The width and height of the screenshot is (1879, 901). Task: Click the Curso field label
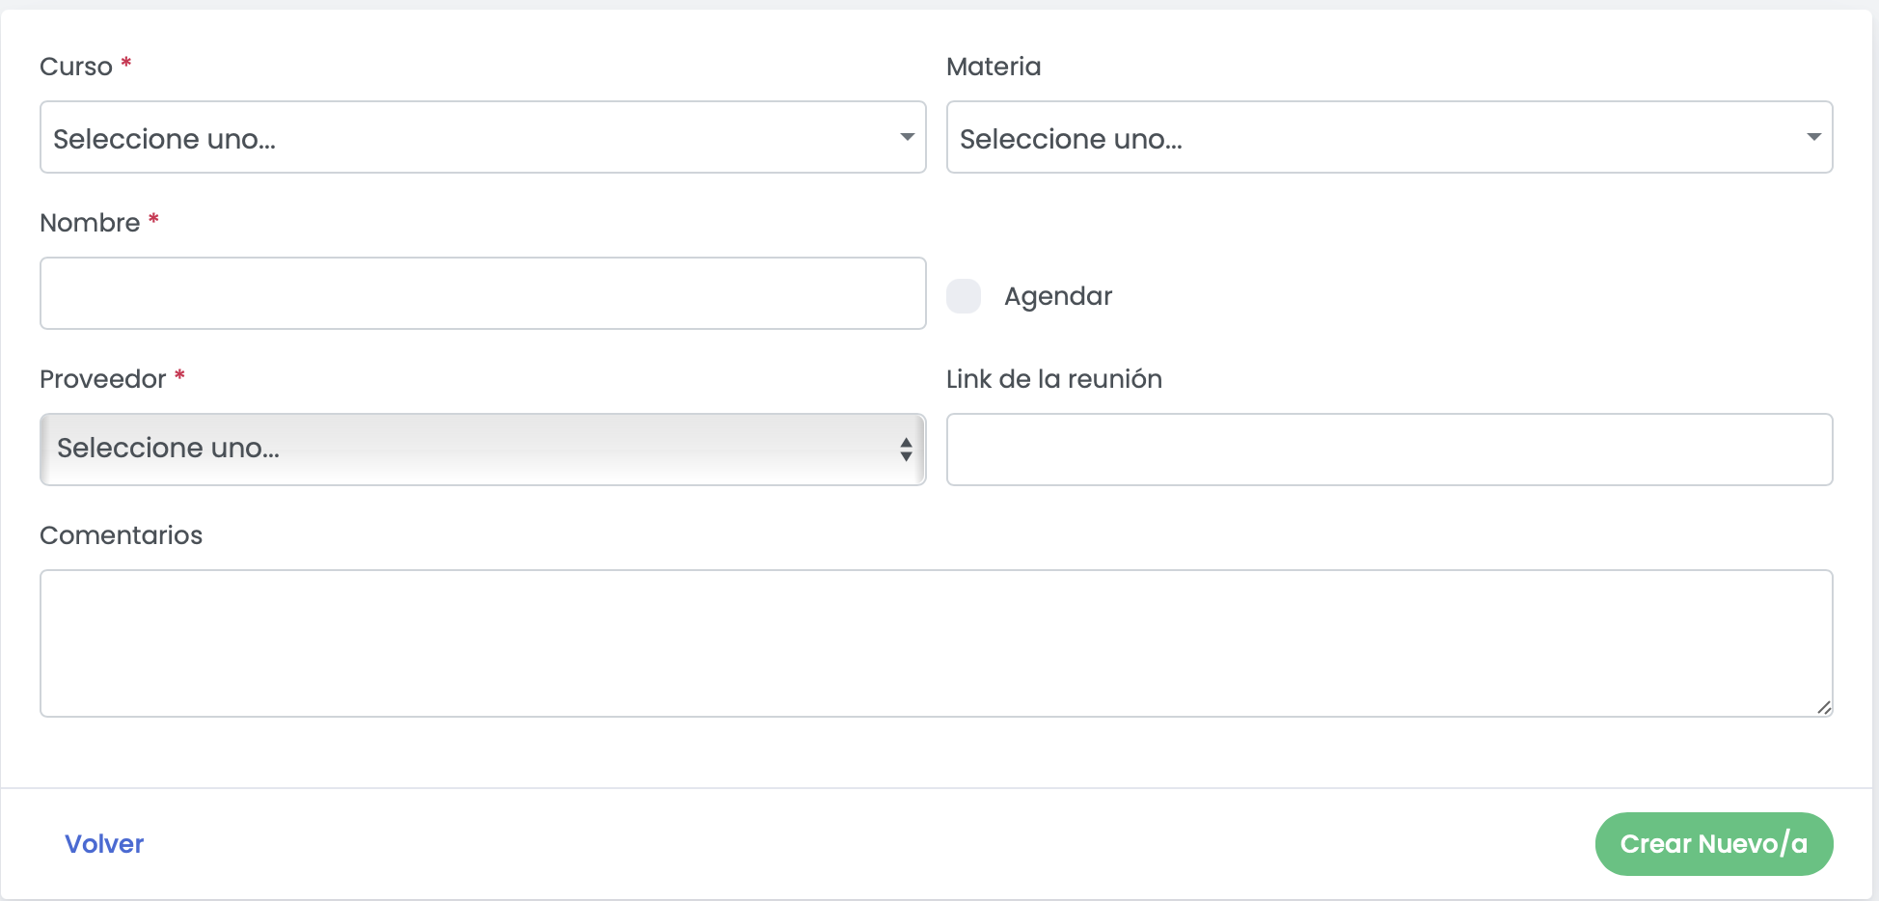point(76,67)
